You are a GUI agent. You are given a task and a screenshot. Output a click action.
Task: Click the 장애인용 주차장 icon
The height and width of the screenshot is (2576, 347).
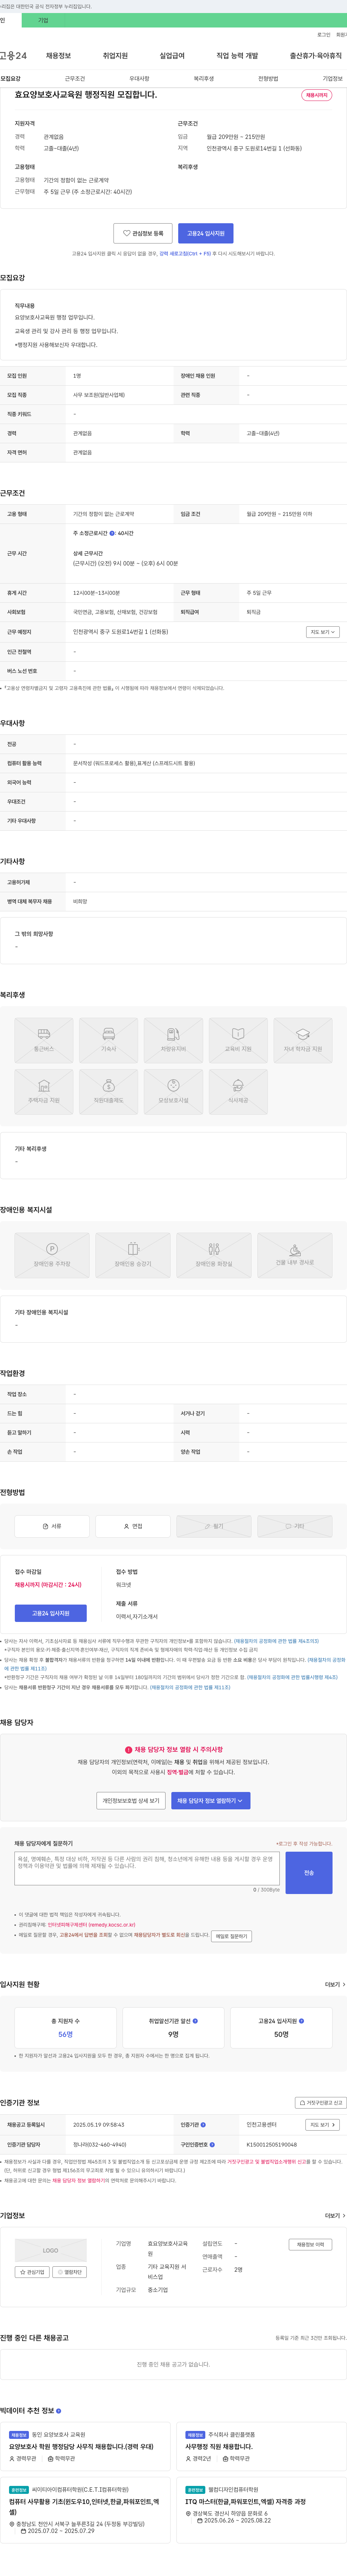click(x=52, y=1255)
